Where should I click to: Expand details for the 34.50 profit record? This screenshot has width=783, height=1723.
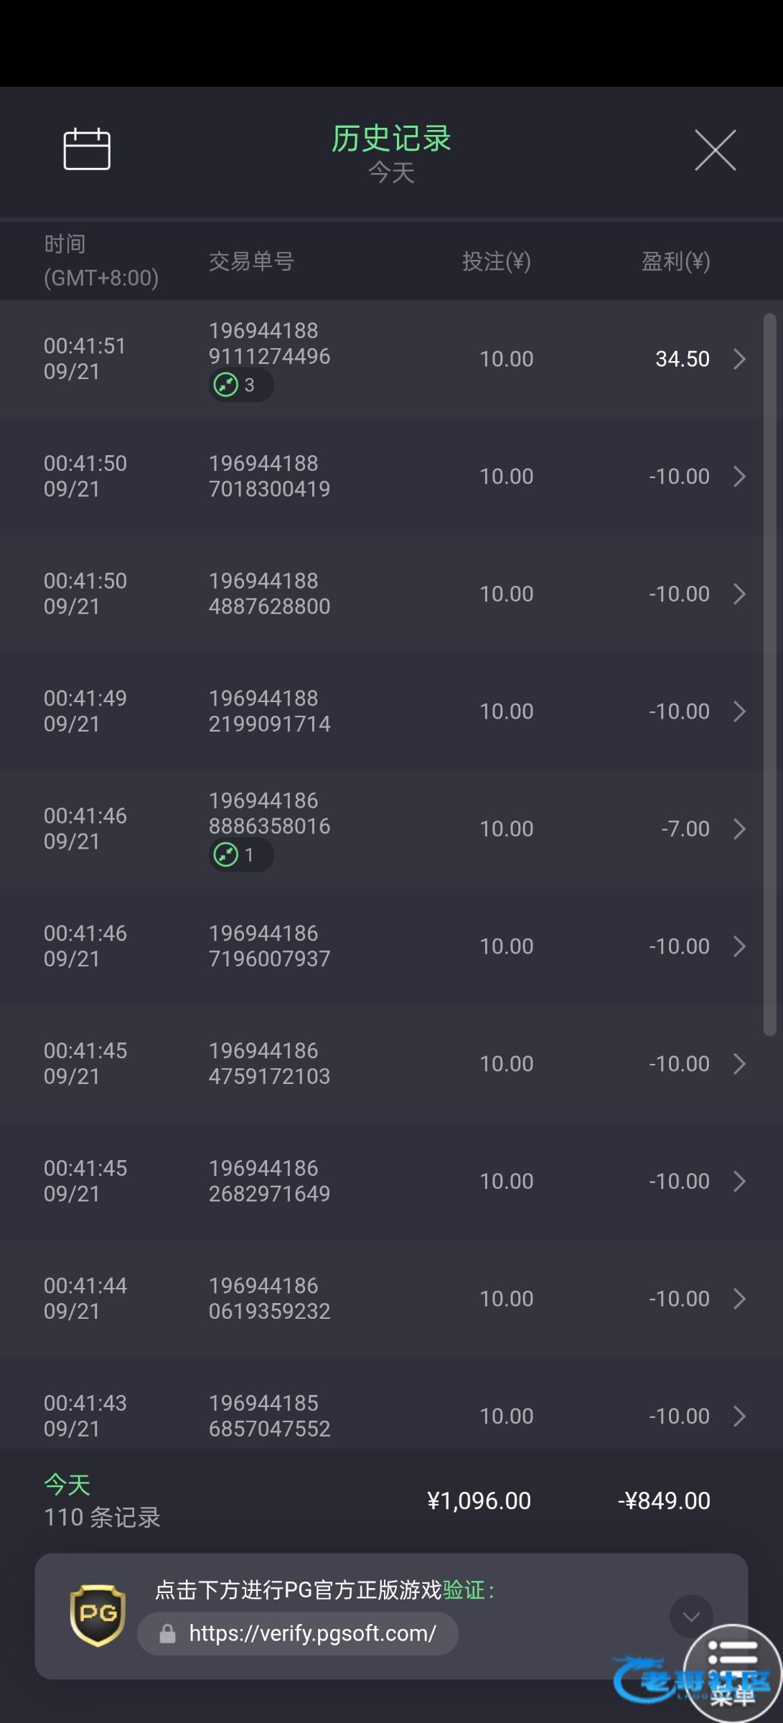click(739, 359)
